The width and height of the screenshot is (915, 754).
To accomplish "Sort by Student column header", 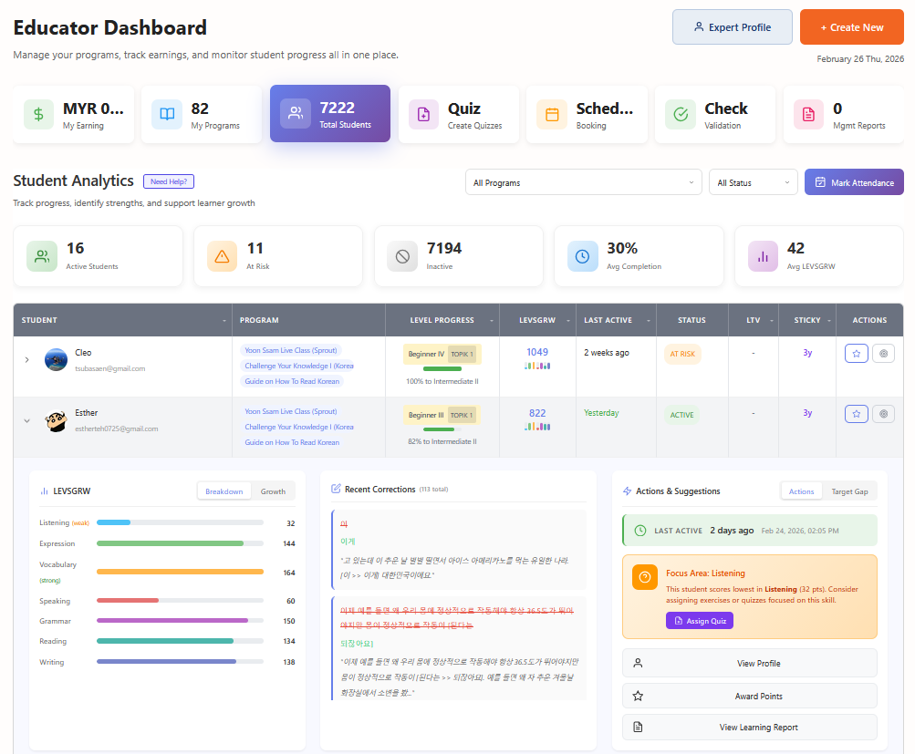I will click(x=122, y=320).
